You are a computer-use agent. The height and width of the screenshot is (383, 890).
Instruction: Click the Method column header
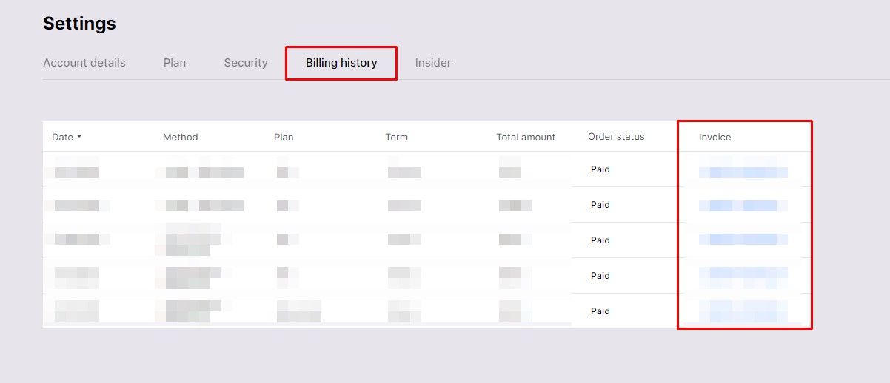181,138
